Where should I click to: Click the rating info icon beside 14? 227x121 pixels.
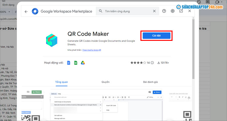point(152,63)
